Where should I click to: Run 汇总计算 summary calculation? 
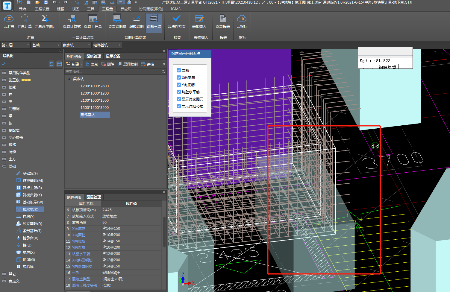tap(25, 22)
